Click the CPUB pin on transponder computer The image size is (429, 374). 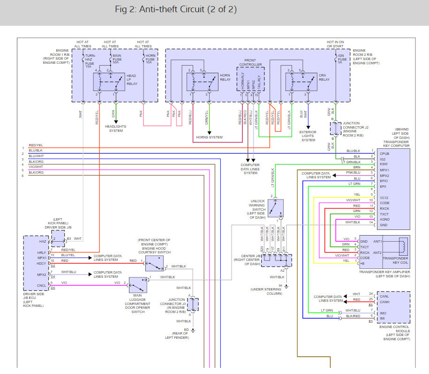(x=384, y=154)
